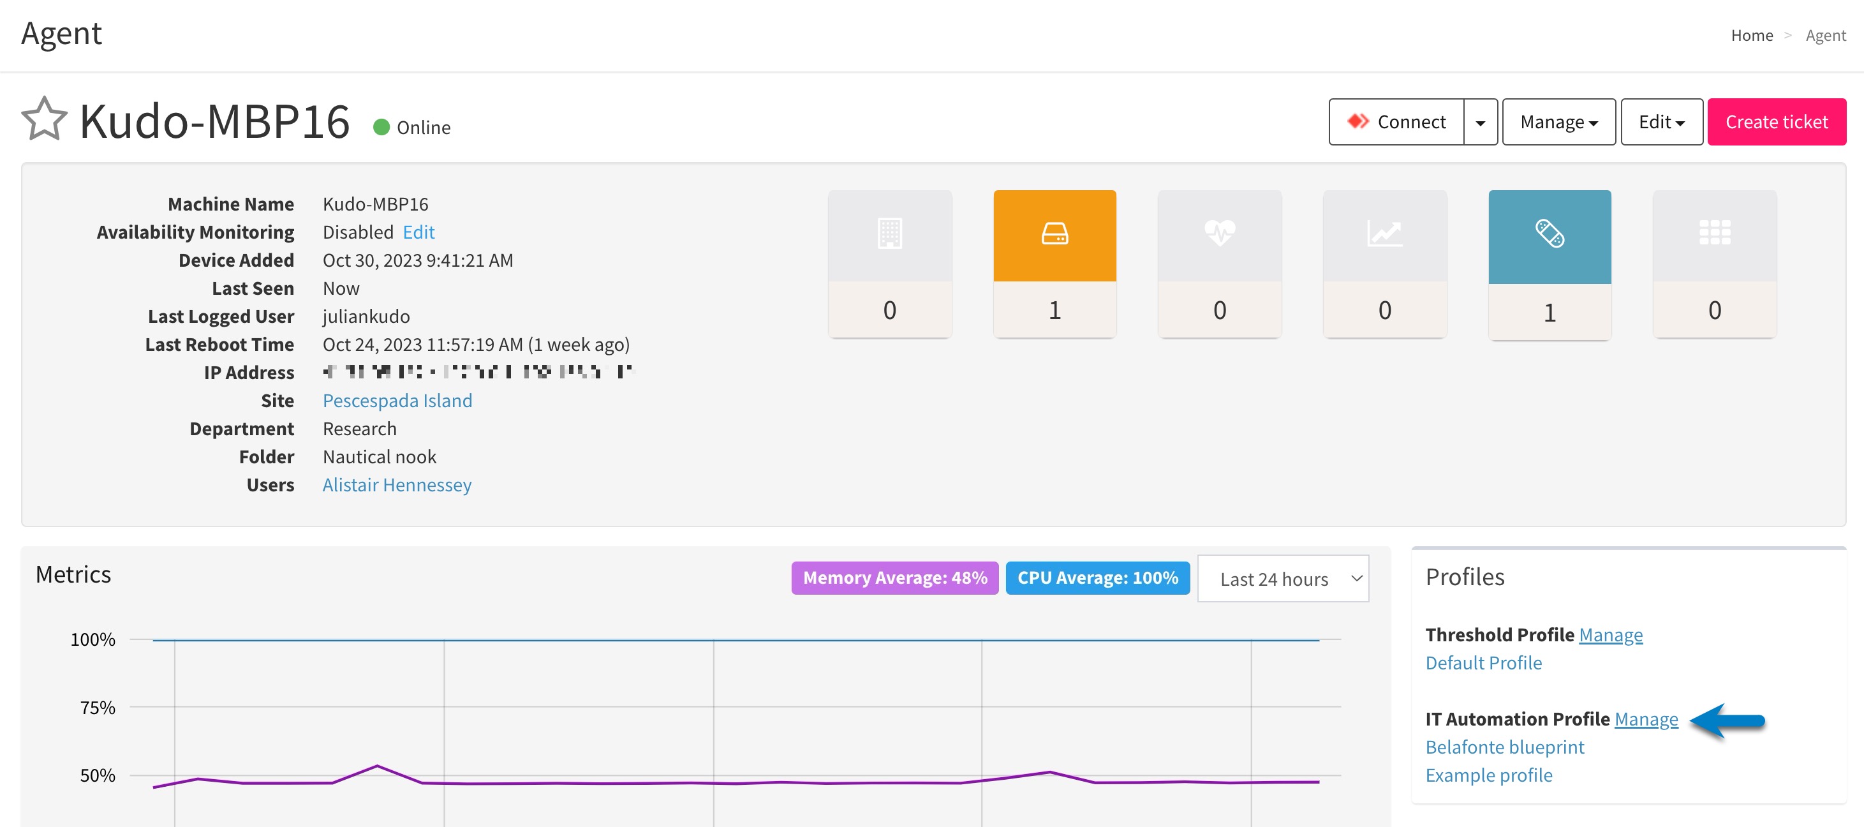Click the red Connect icon

[x=1357, y=121]
